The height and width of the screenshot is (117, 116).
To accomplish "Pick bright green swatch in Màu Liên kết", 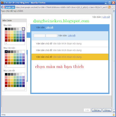I will click(x=15, y=83).
